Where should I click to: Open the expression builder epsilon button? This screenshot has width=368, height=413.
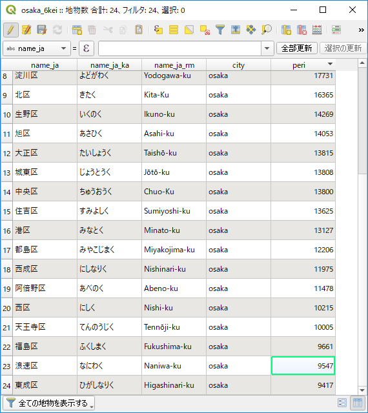click(x=87, y=48)
